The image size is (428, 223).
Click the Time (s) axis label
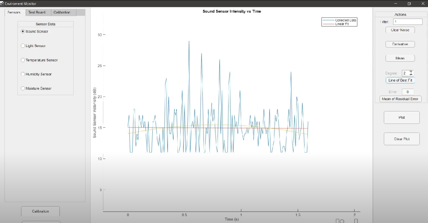232,219
